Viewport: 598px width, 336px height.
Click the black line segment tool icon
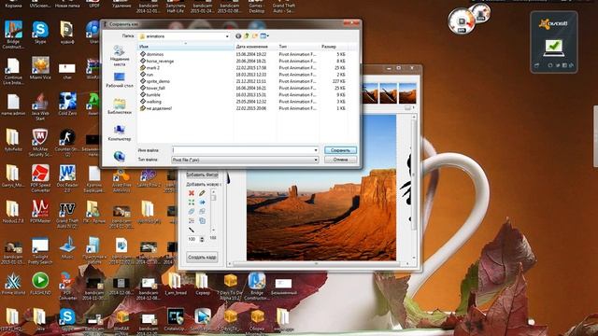192,230
